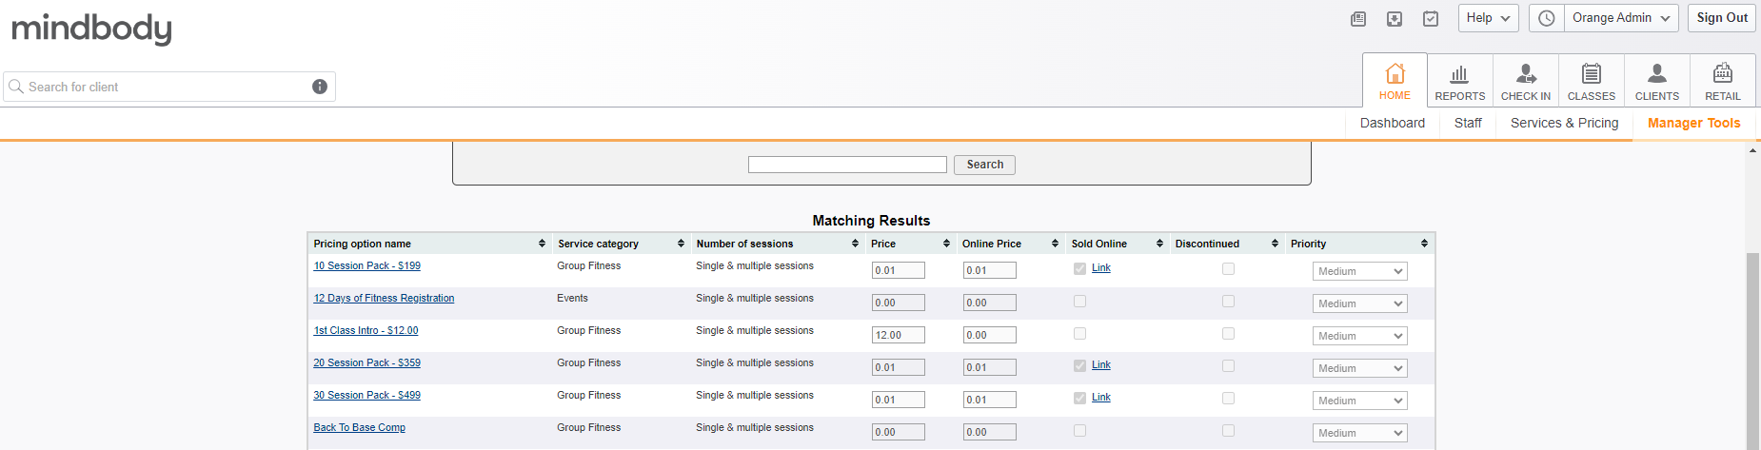The height and width of the screenshot is (450, 1761).
Task: Open the Orange Admin account dropdown
Action: click(x=1621, y=18)
